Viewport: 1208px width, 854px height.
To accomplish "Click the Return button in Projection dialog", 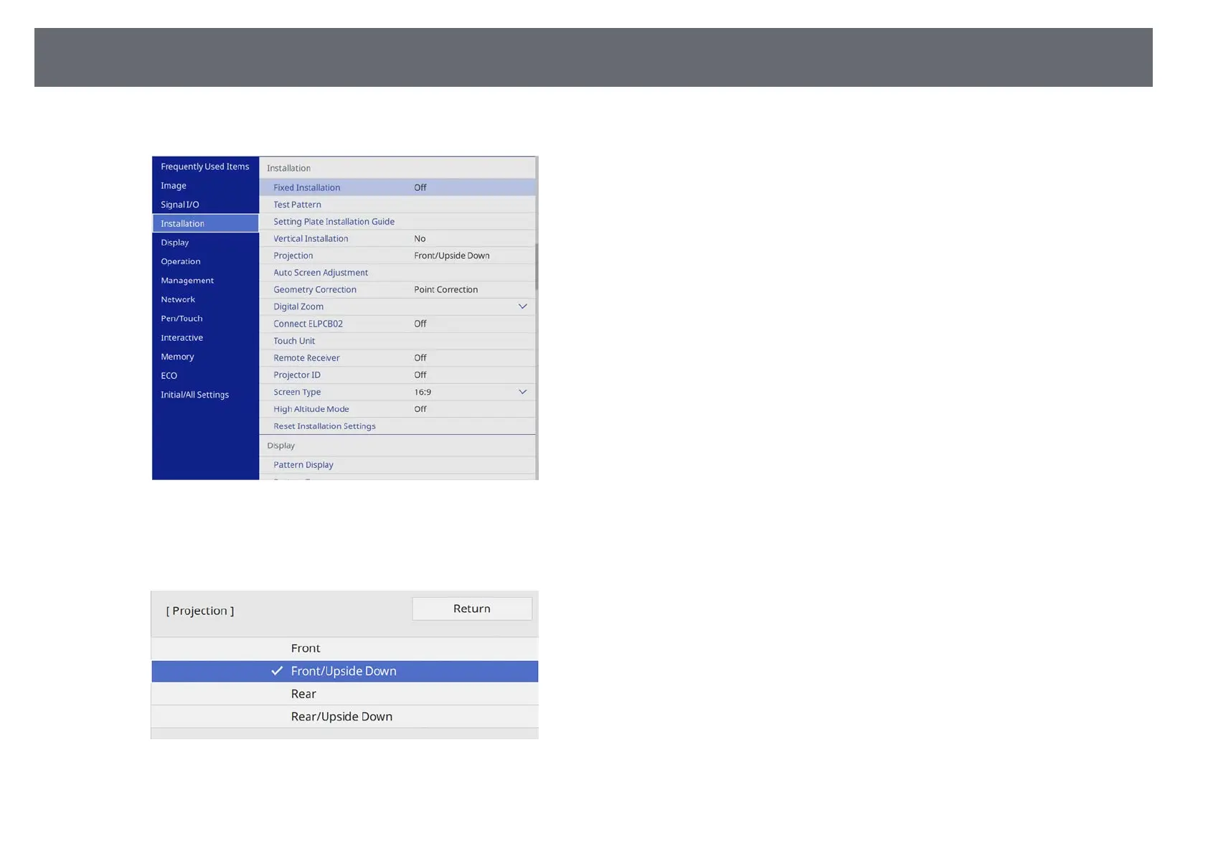I will click(472, 609).
